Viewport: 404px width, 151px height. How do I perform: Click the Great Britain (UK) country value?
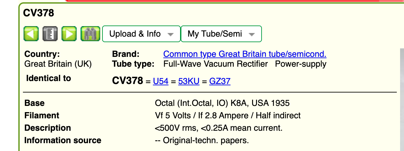58,64
